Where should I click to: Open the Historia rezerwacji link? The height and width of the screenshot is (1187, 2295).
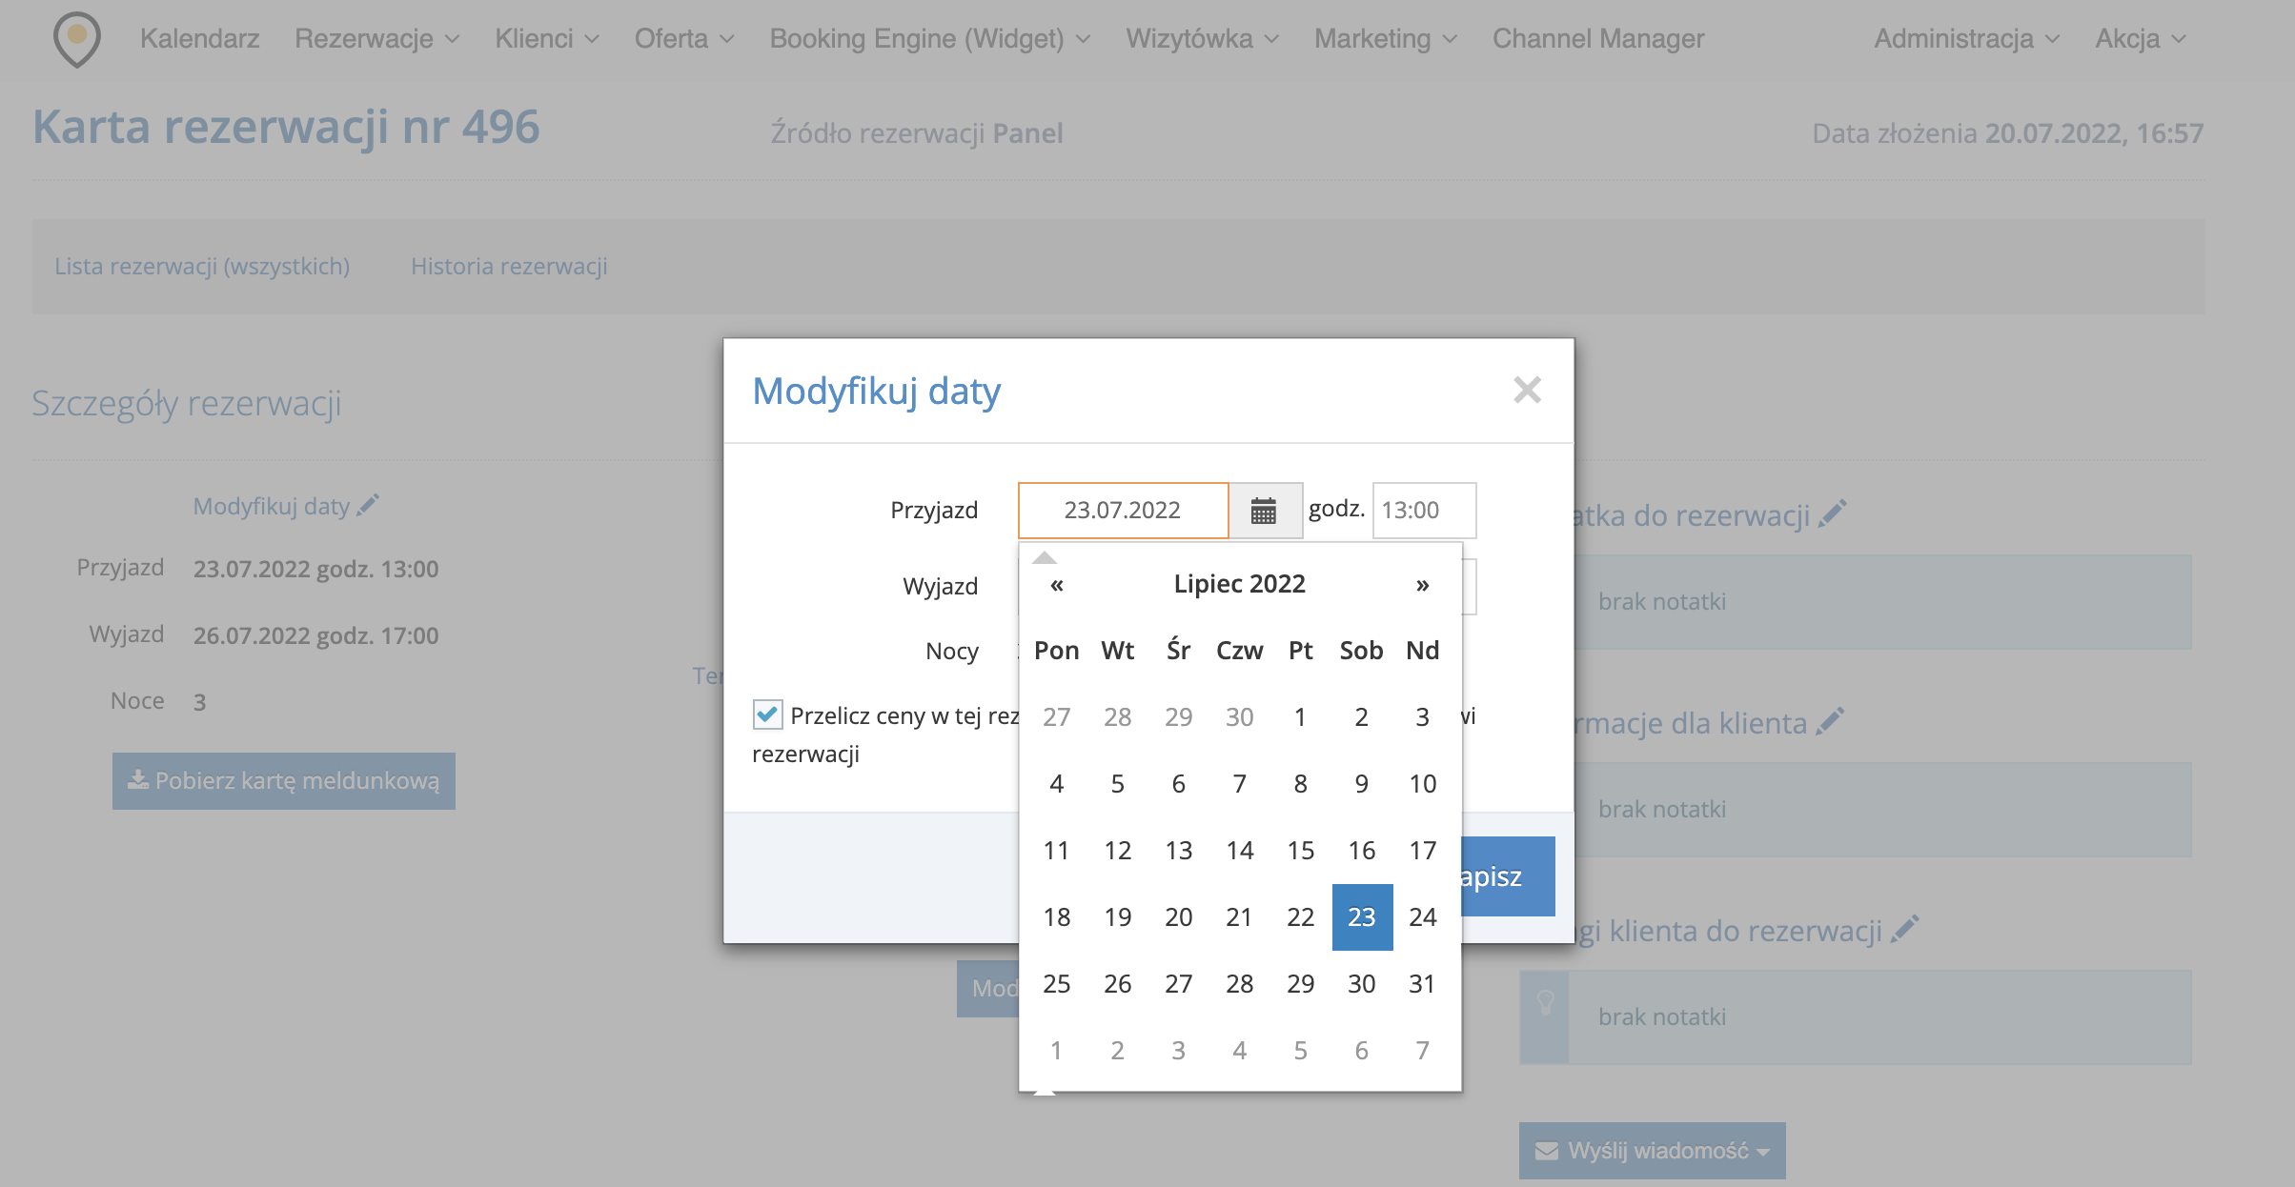[509, 267]
